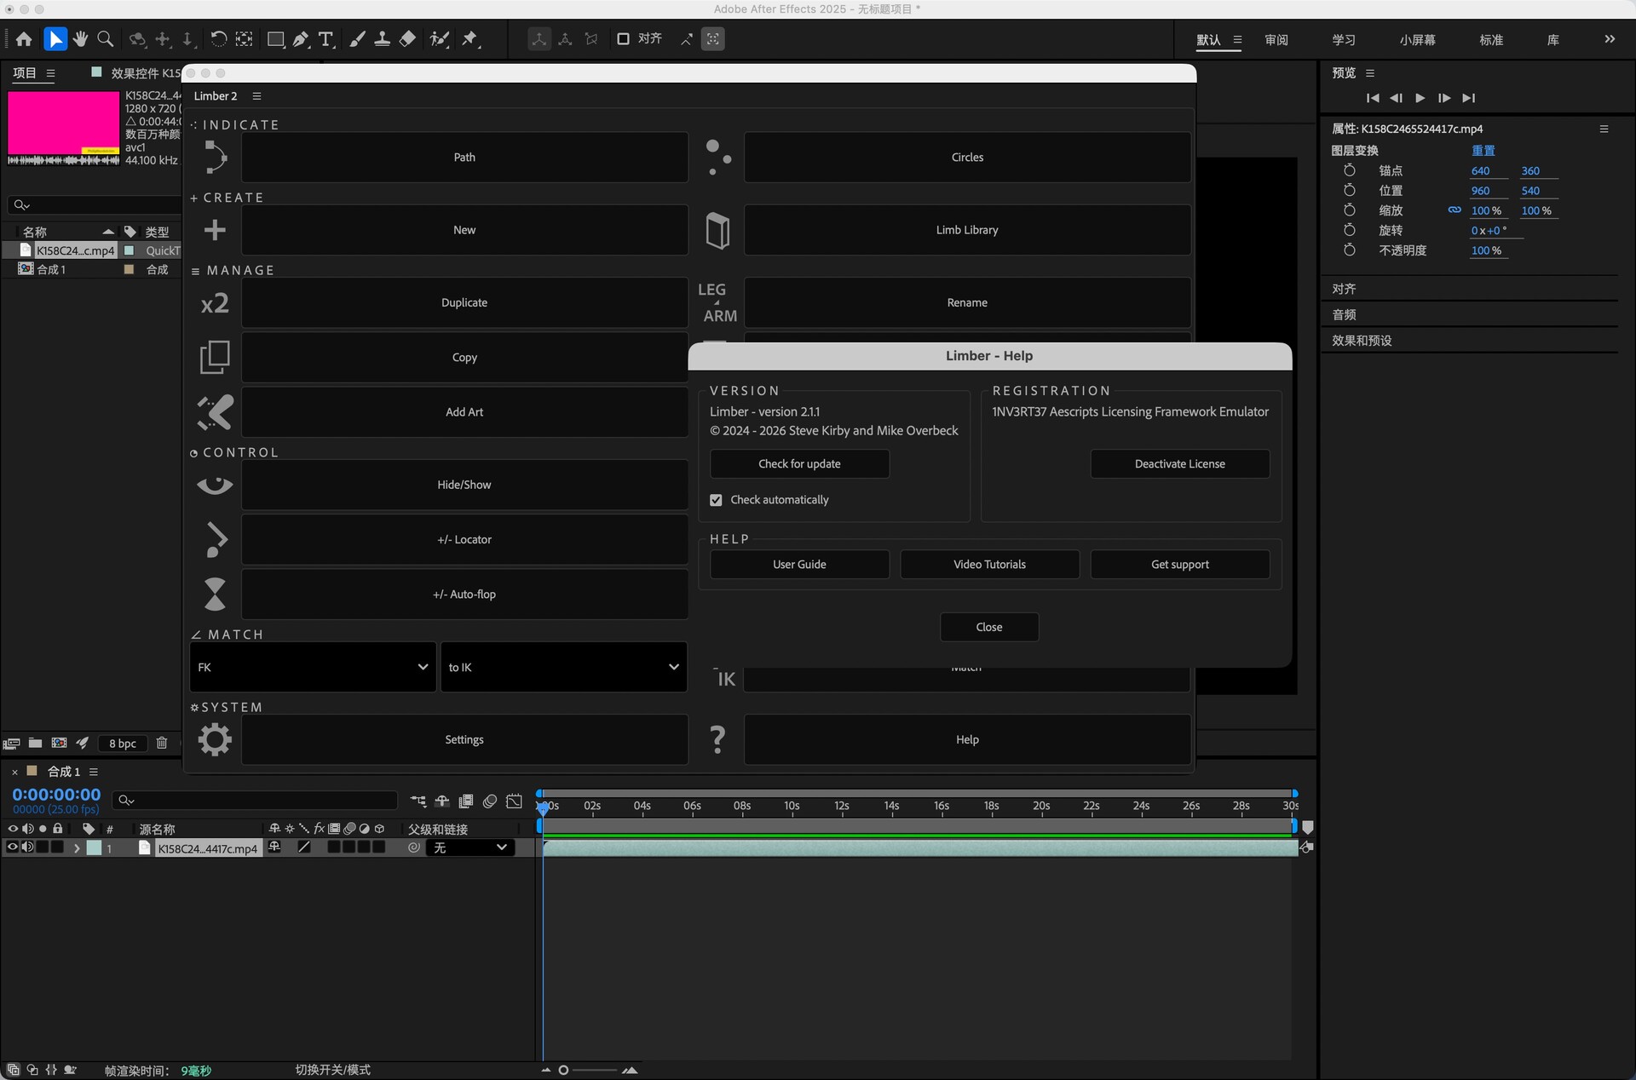Click the Limber Settings gear icon
The height and width of the screenshot is (1080, 1636).
[x=215, y=739]
